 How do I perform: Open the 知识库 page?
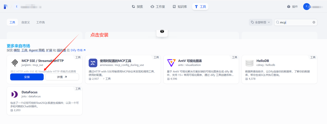pyautogui.click(x=180, y=7)
